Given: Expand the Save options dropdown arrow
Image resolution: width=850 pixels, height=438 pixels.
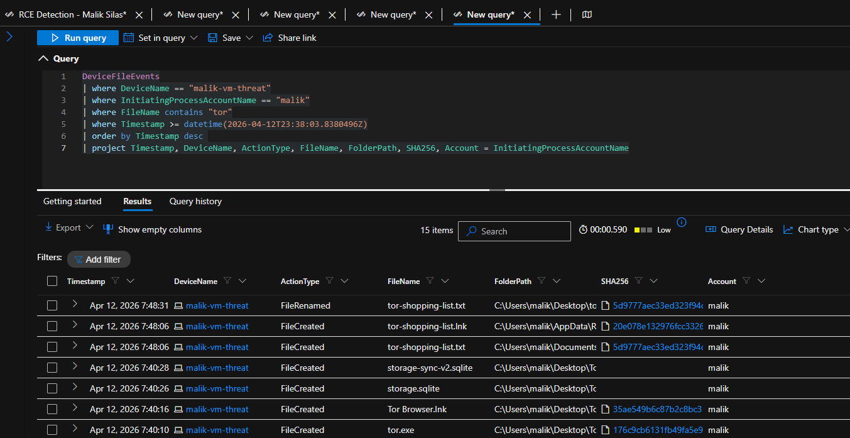Looking at the screenshot, I should click(x=249, y=38).
